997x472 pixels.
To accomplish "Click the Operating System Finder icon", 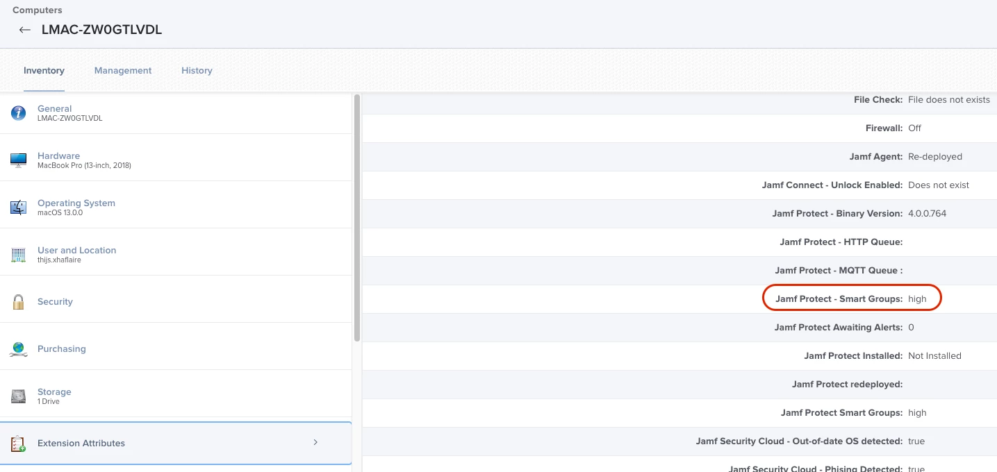I will pos(19,208).
